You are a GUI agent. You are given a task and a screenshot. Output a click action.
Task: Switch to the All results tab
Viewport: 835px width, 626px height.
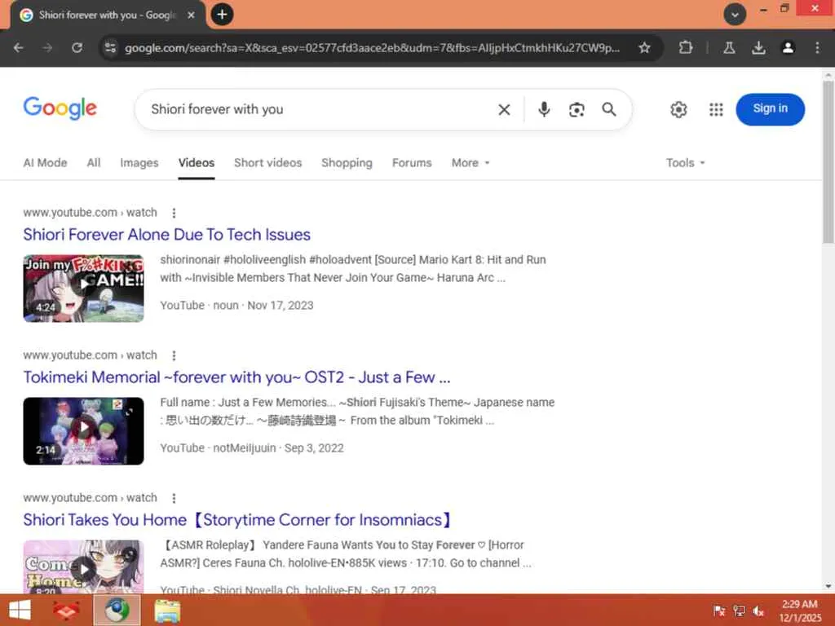94,163
